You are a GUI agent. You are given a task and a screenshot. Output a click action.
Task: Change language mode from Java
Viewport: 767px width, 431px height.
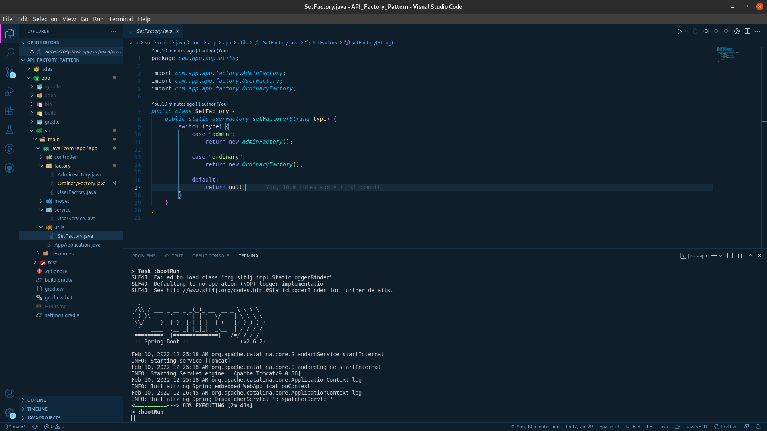pyautogui.click(x=663, y=427)
